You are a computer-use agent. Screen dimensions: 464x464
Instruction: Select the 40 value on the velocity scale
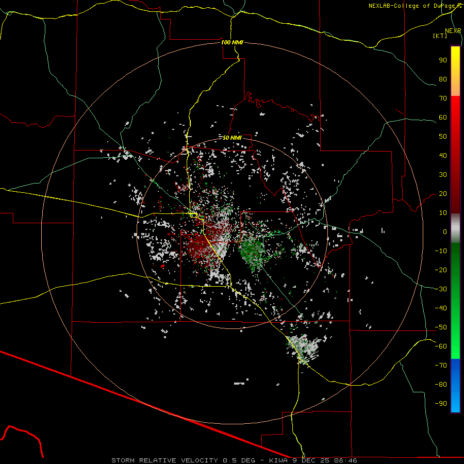[443, 155]
